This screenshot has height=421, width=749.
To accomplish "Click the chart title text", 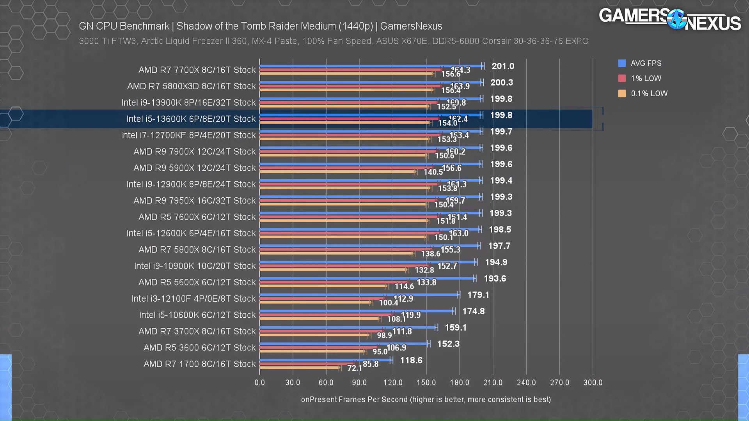I will 260,26.
